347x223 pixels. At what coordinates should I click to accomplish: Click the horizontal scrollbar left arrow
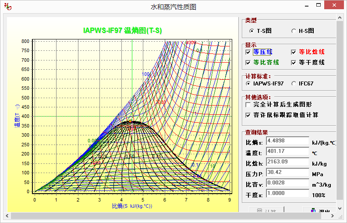pos(7,216)
